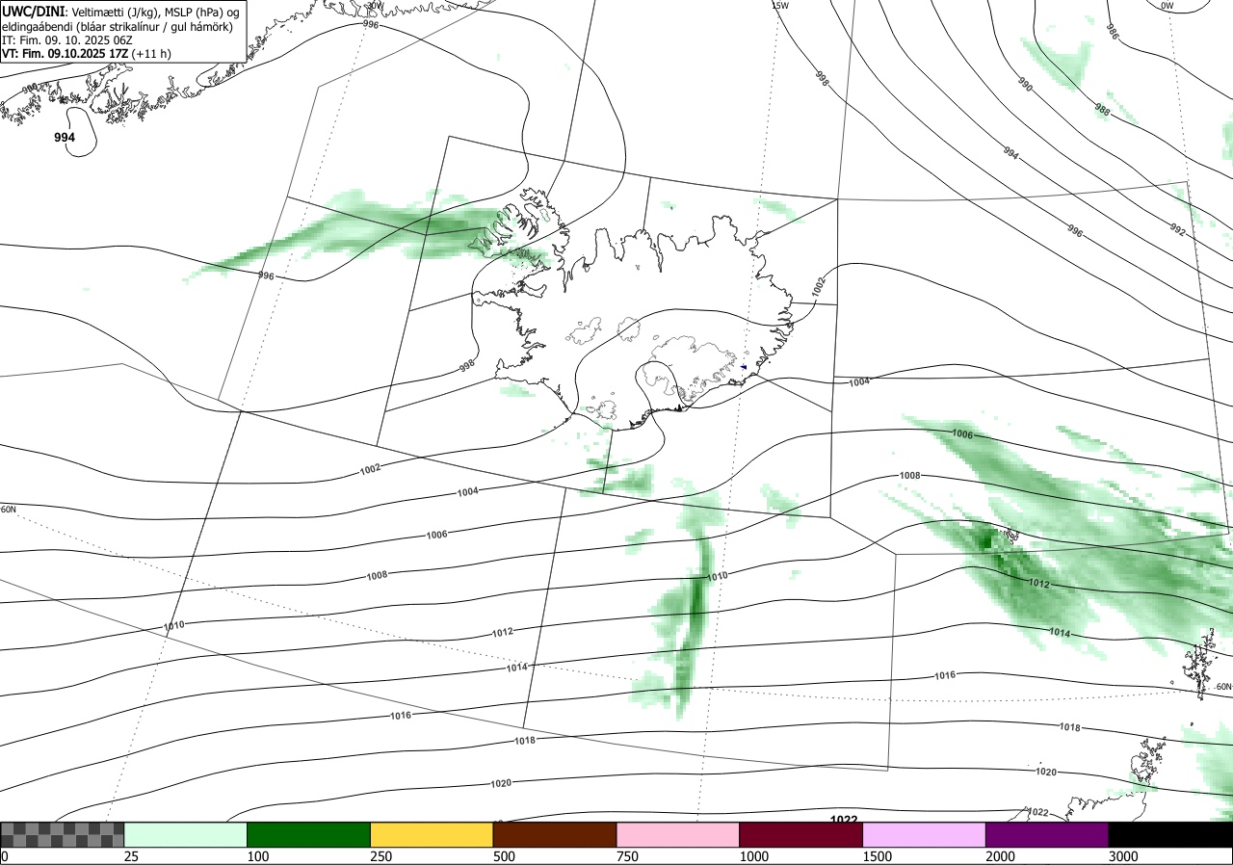The height and width of the screenshot is (865, 1233).
Task: Select the "(+11 h)" forecast offset text
Action: pyautogui.click(x=151, y=54)
